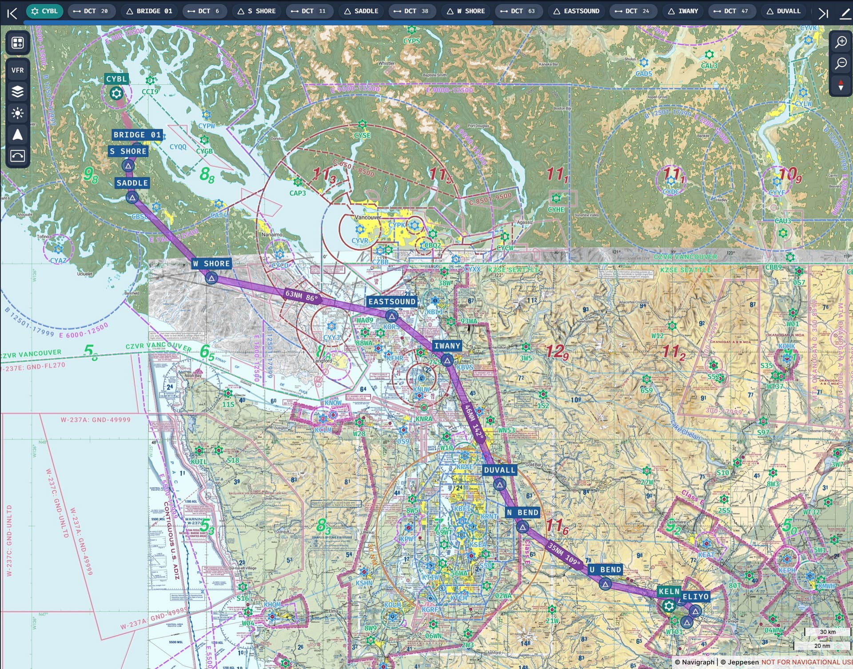Click the edit route pencil icon
The image size is (853, 669).
tap(845, 13)
